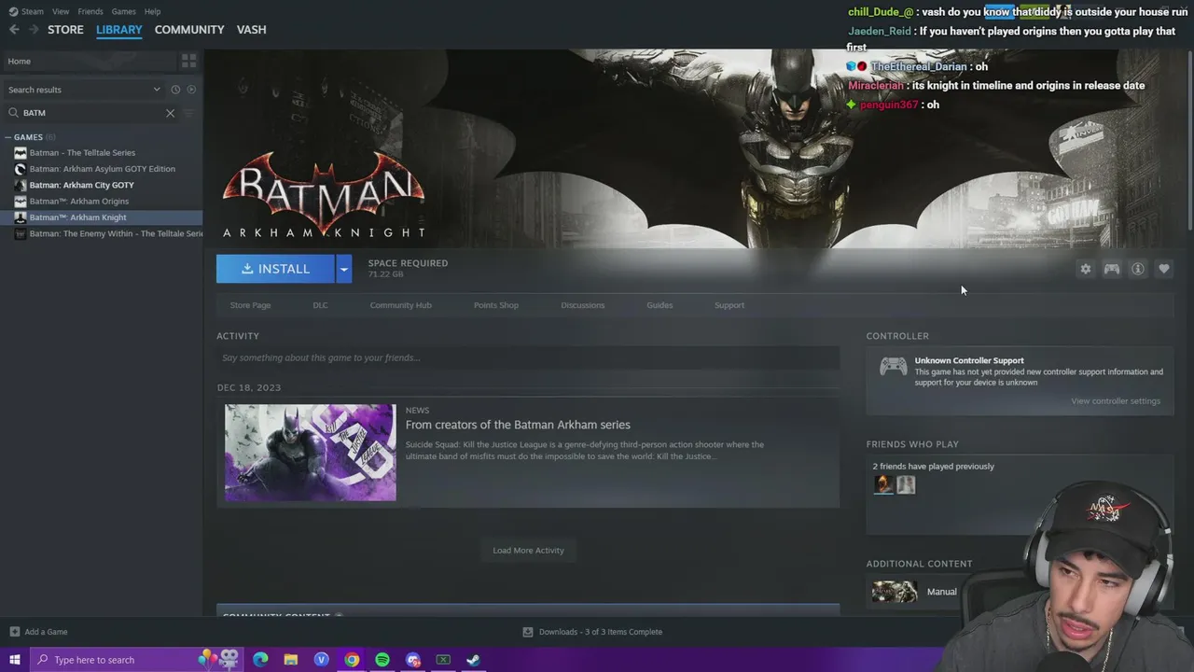
Task: Open the VASH profile tab
Action: click(252, 30)
